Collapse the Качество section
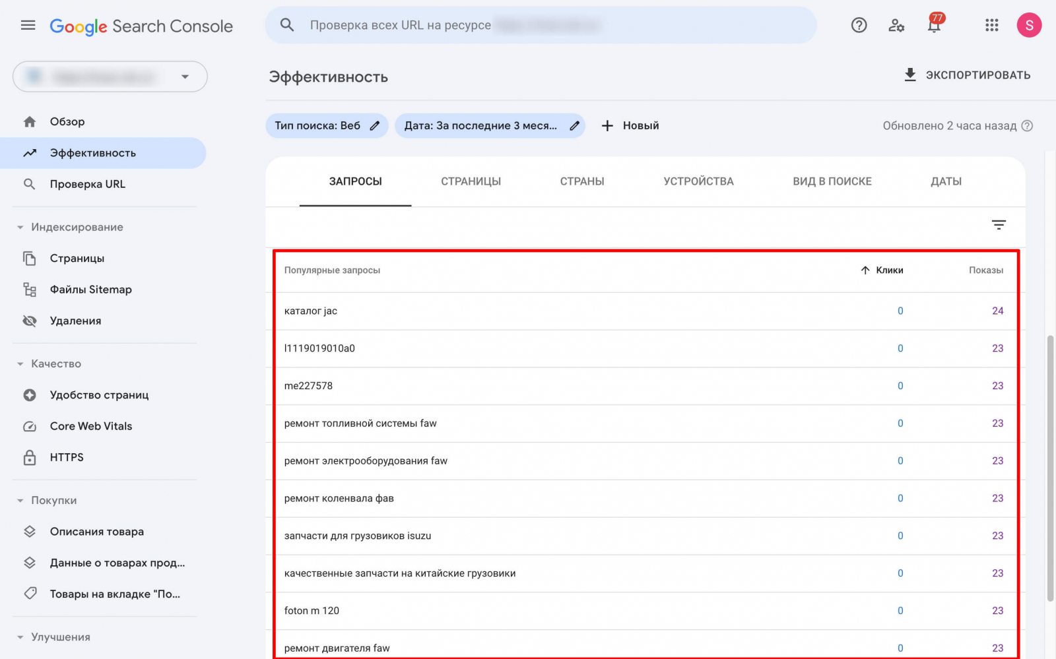 [x=20, y=364]
